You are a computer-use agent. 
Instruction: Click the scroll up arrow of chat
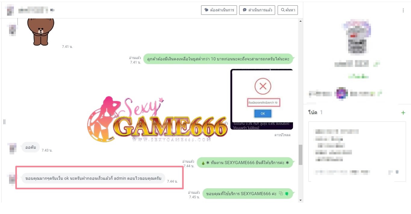coord(300,21)
